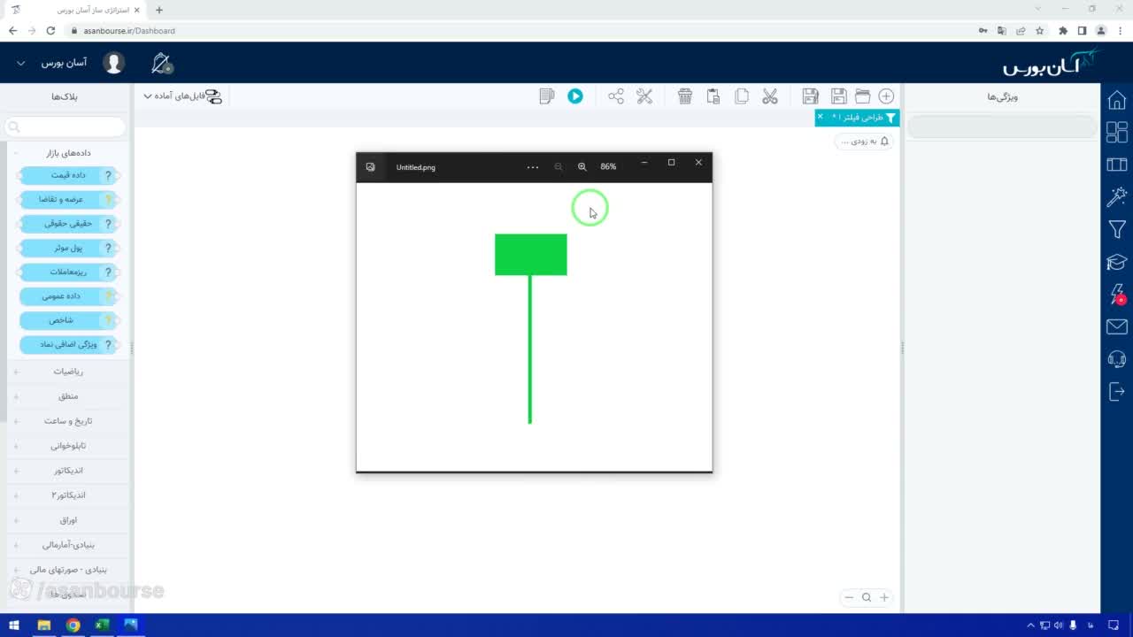Select the داده عمومی block
This screenshot has height=637, width=1133.
(x=70, y=296)
